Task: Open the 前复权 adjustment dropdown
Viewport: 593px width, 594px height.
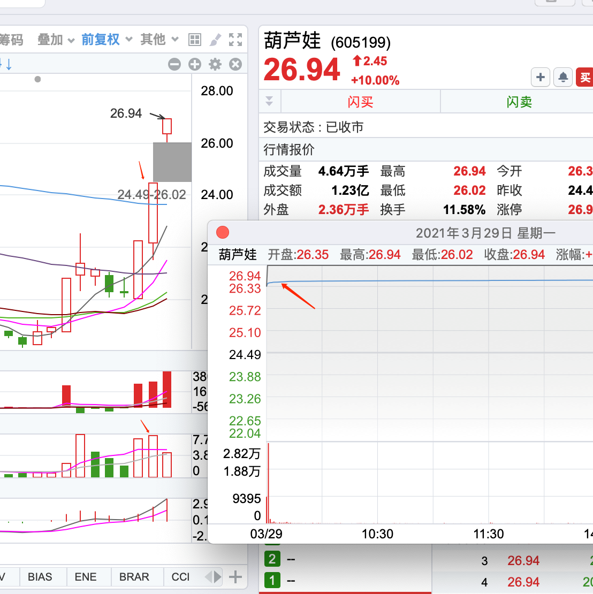Action: click(107, 40)
